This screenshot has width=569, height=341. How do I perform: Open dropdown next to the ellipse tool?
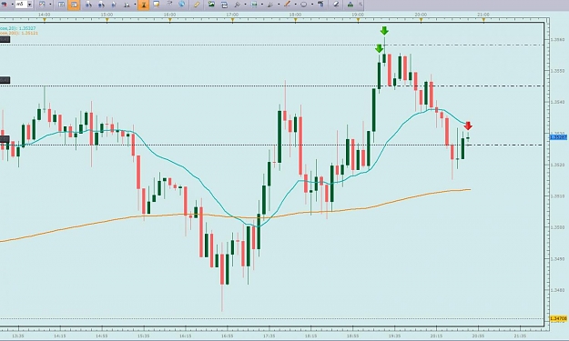311,5
